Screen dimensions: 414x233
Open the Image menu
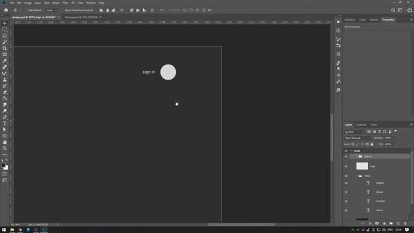[28, 3]
